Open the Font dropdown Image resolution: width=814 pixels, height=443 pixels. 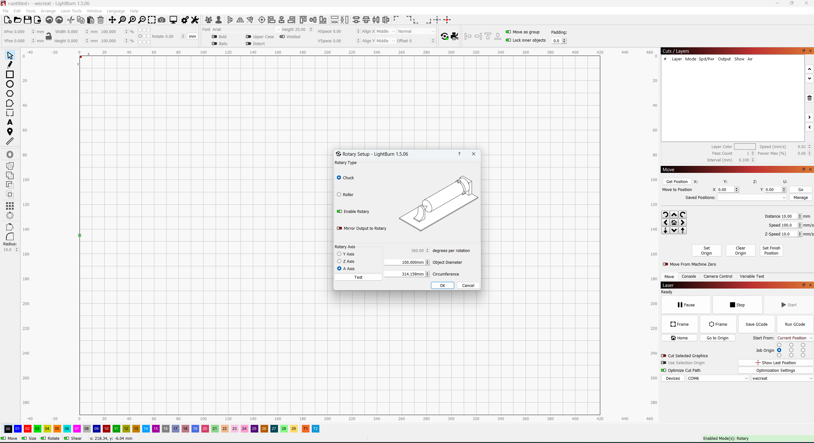[246, 29]
